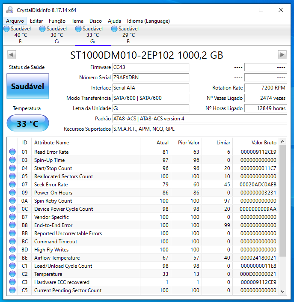This screenshot has width=294, height=302.
Task: Click the serial number field Z9AEXDBN
Action: (151, 78)
